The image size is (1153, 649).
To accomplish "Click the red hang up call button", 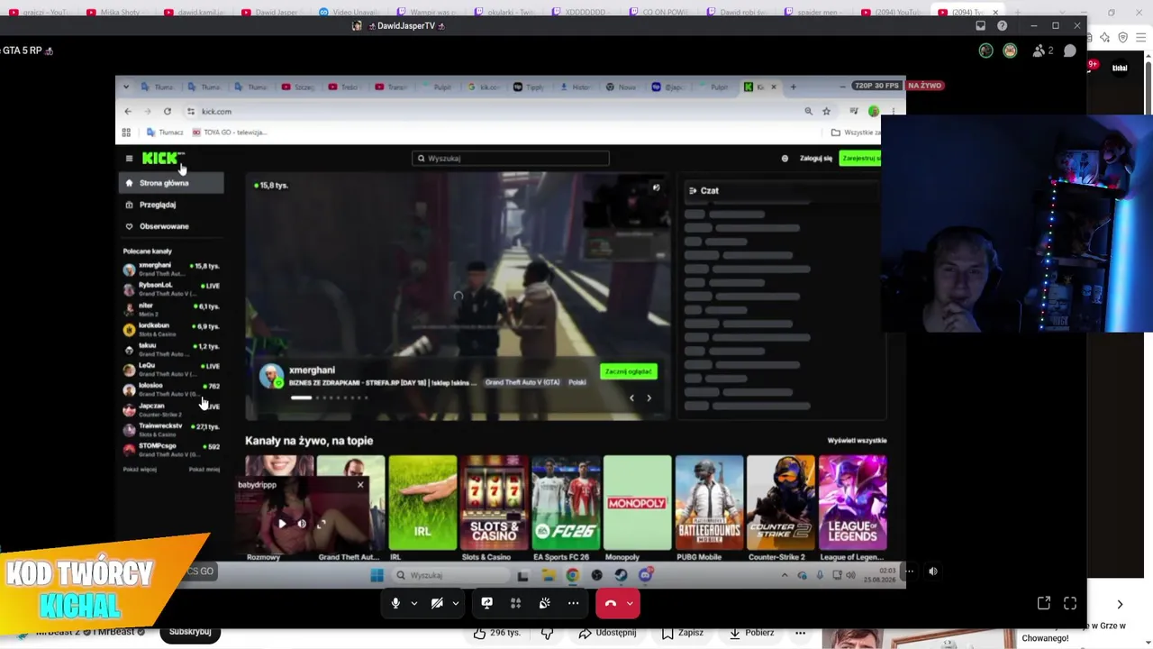I will coord(610,603).
